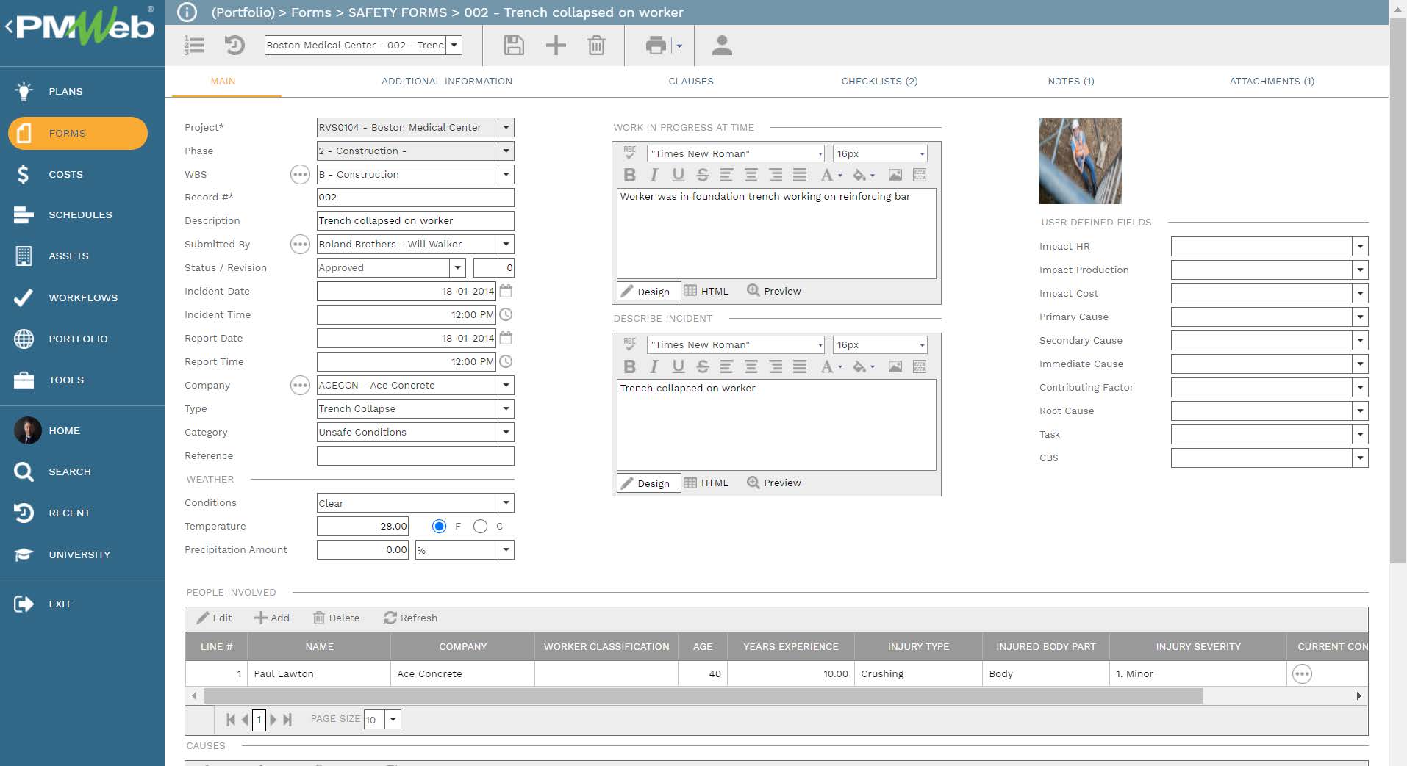The height and width of the screenshot is (766, 1407).
Task: Open print options dropdown arrow
Action: pyautogui.click(x=679, y=46)
